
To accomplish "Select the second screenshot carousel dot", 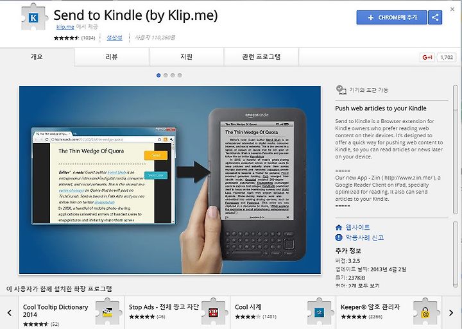I will (x=166, y=76).
